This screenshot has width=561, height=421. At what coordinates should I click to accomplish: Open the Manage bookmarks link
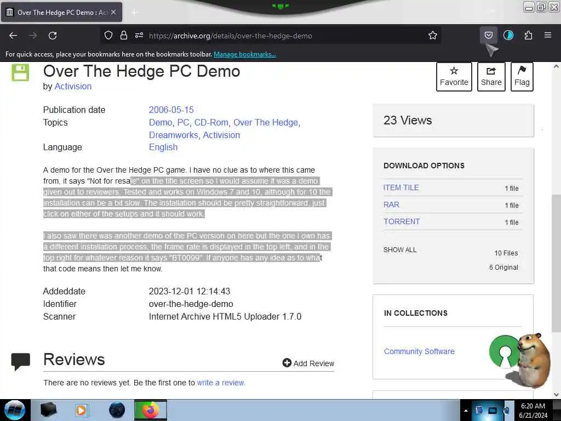pos(245,54)
